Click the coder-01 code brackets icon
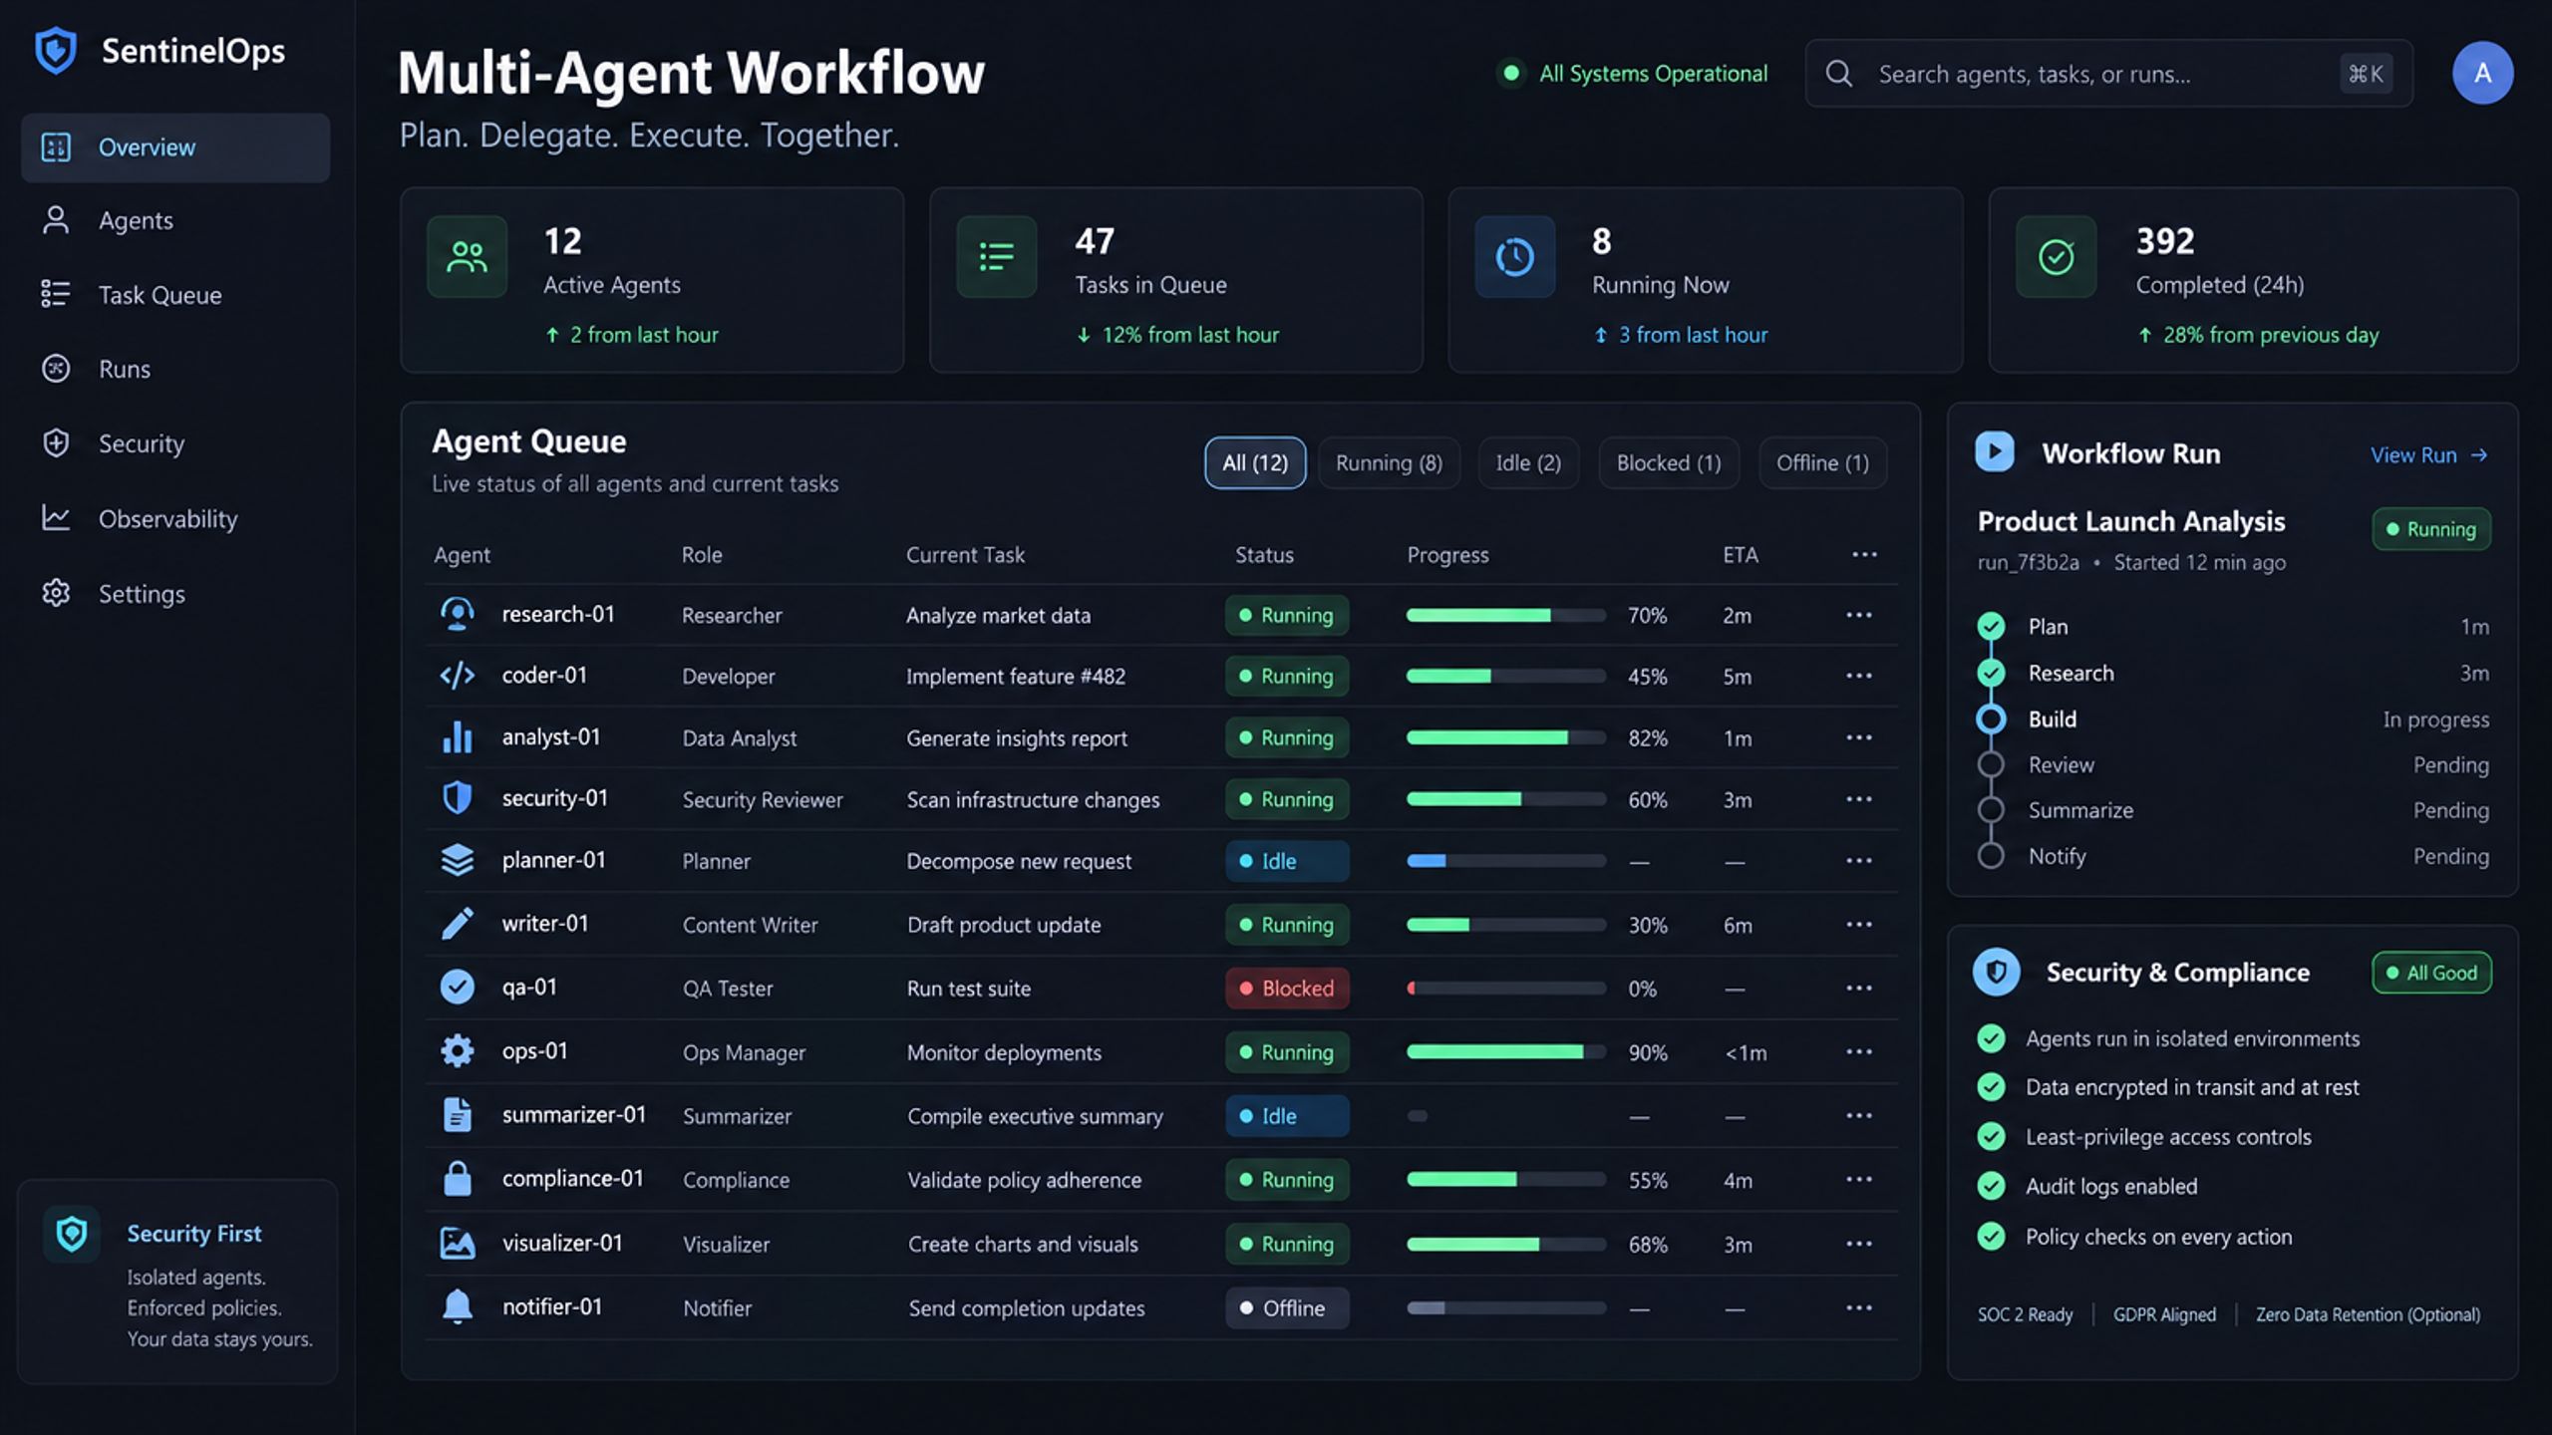 [x=457, y=676]
